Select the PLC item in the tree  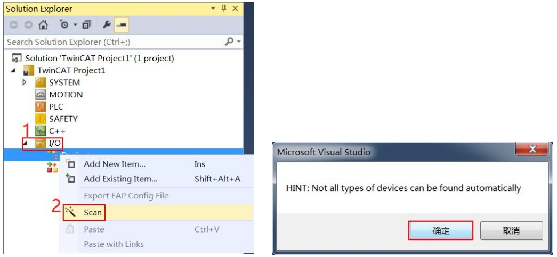tap(55, 106)
